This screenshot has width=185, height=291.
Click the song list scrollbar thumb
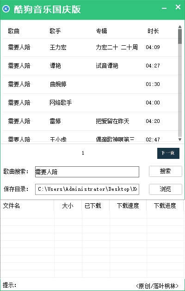click(x=180, y=36)
